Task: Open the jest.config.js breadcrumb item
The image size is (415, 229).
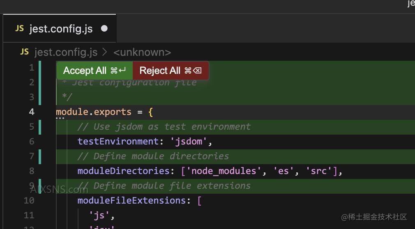Action: pyautogui.click(x=66, y=53)
